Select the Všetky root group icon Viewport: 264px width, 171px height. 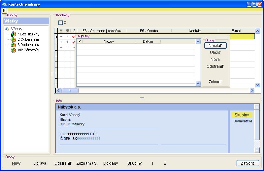[x=7, y=29]
